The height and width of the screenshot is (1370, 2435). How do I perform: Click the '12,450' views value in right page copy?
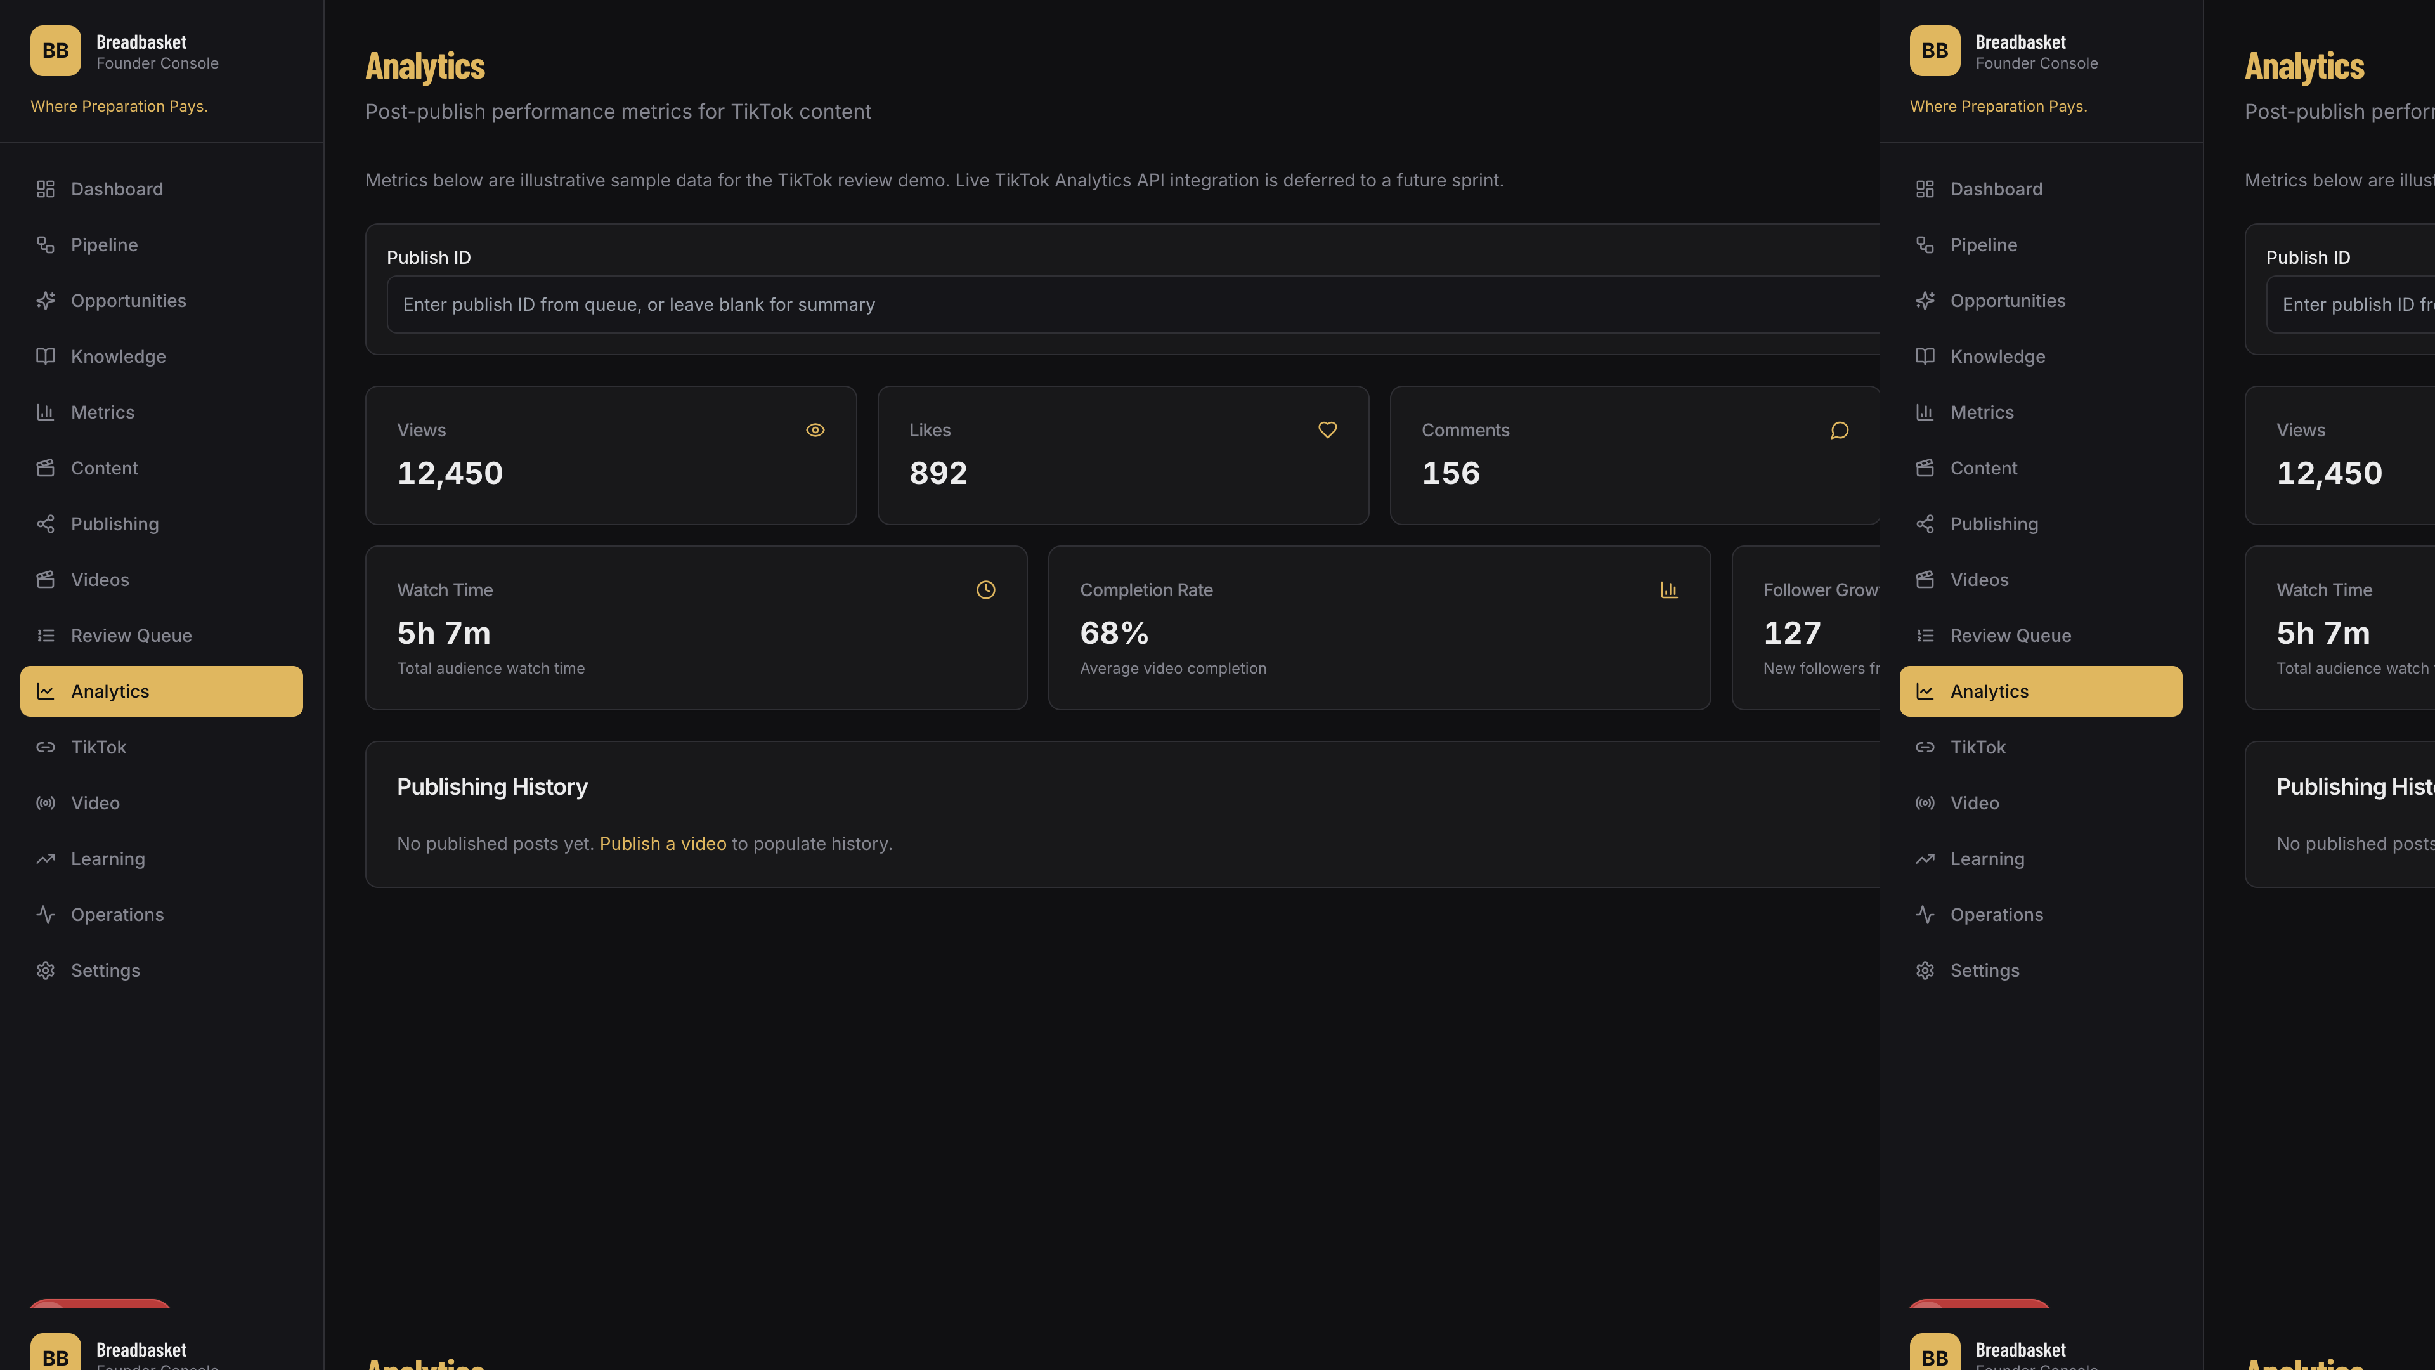(x=2329, y=473)
